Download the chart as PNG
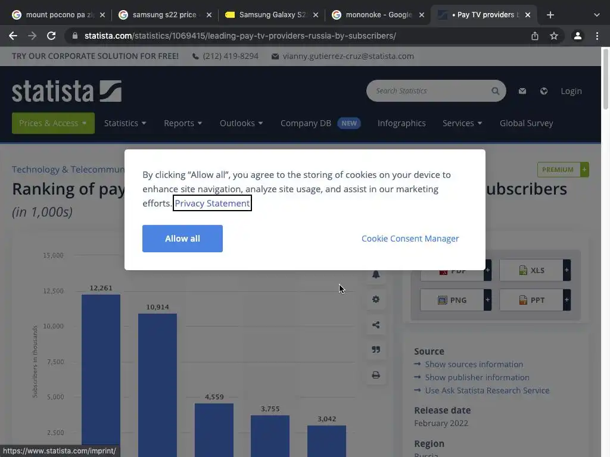The height and width of the screenshot is (457, 610). pyautogui.click(x=452, y=300)
